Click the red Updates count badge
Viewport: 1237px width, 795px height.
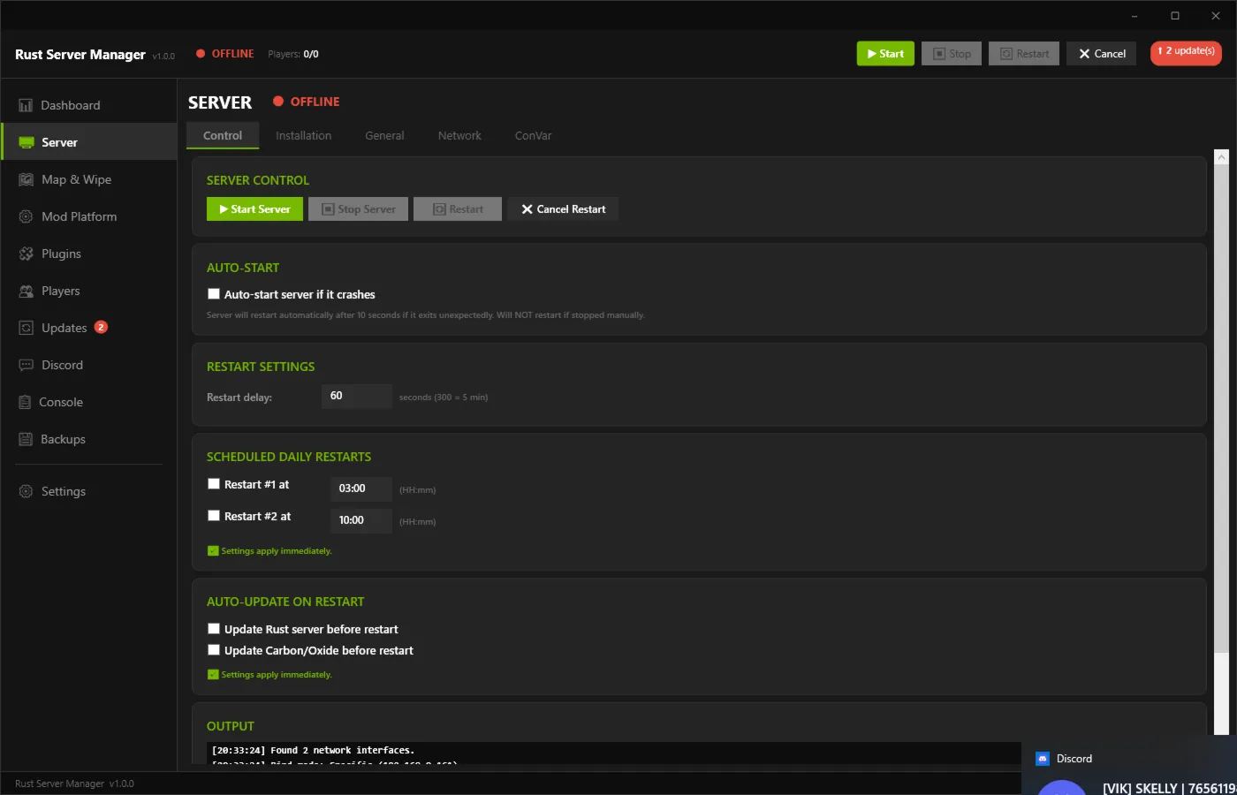101,327
